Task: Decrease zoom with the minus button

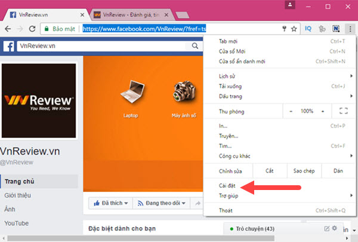Action: [x=291, y=111]
